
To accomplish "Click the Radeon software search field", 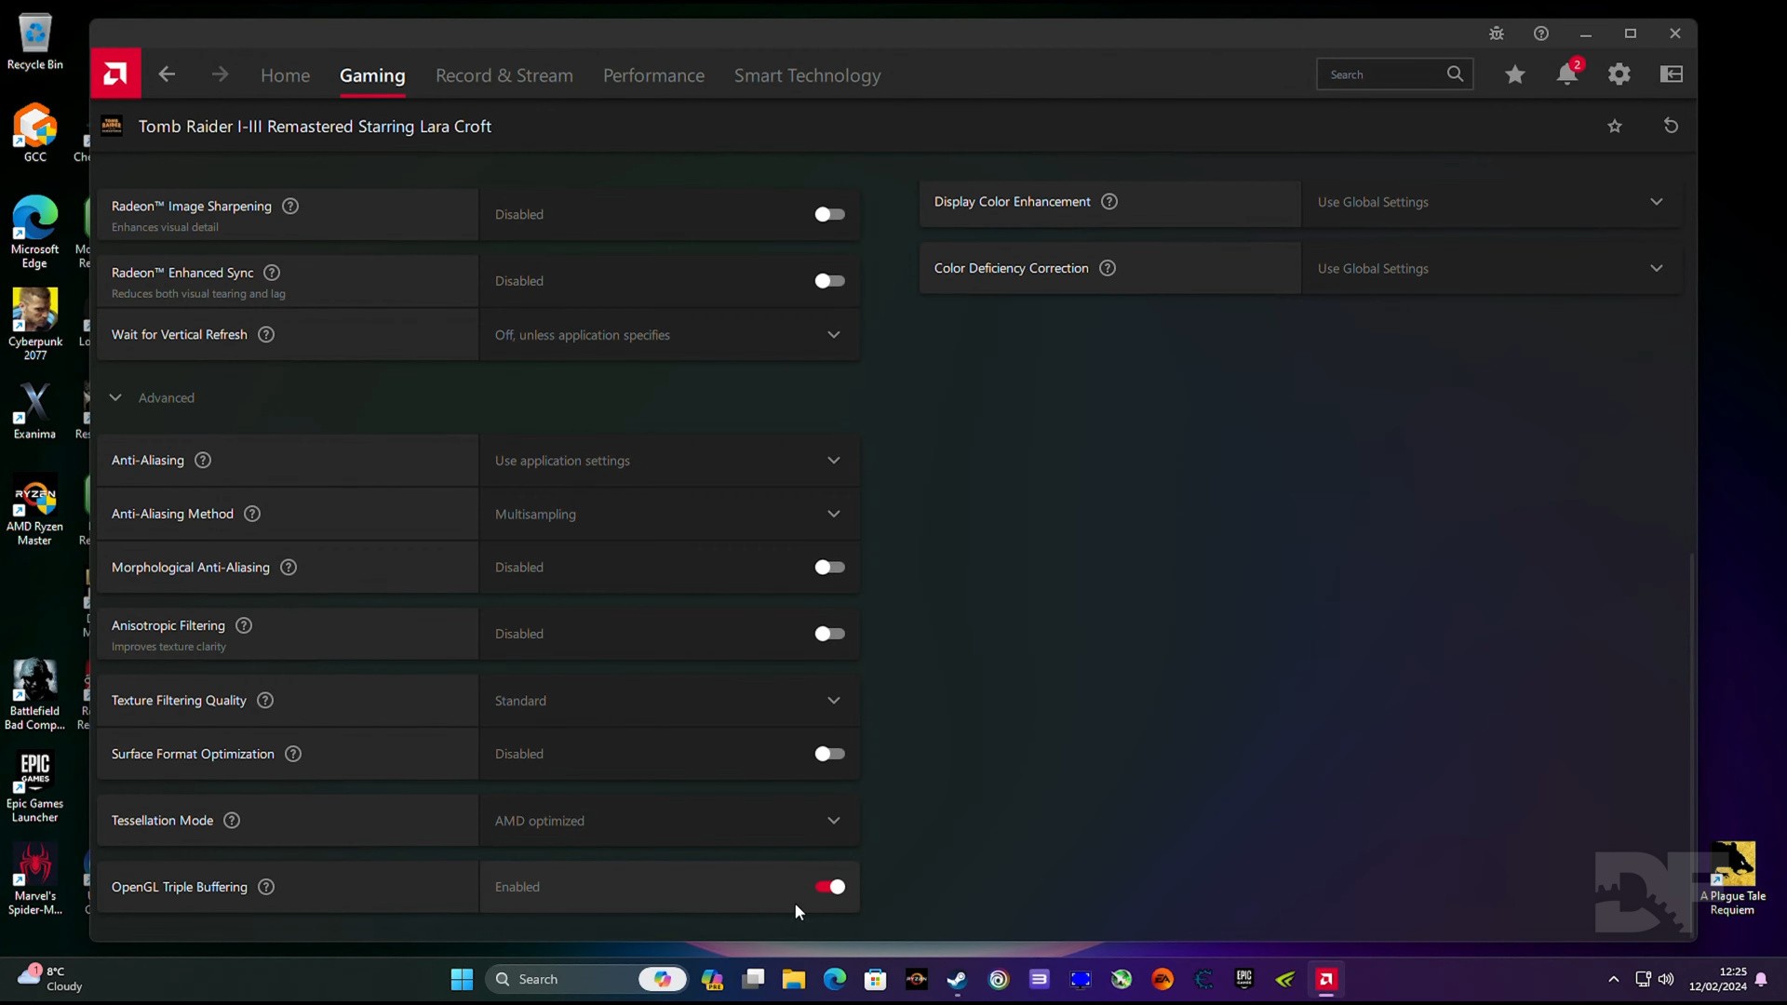I will click(1385, 74).
